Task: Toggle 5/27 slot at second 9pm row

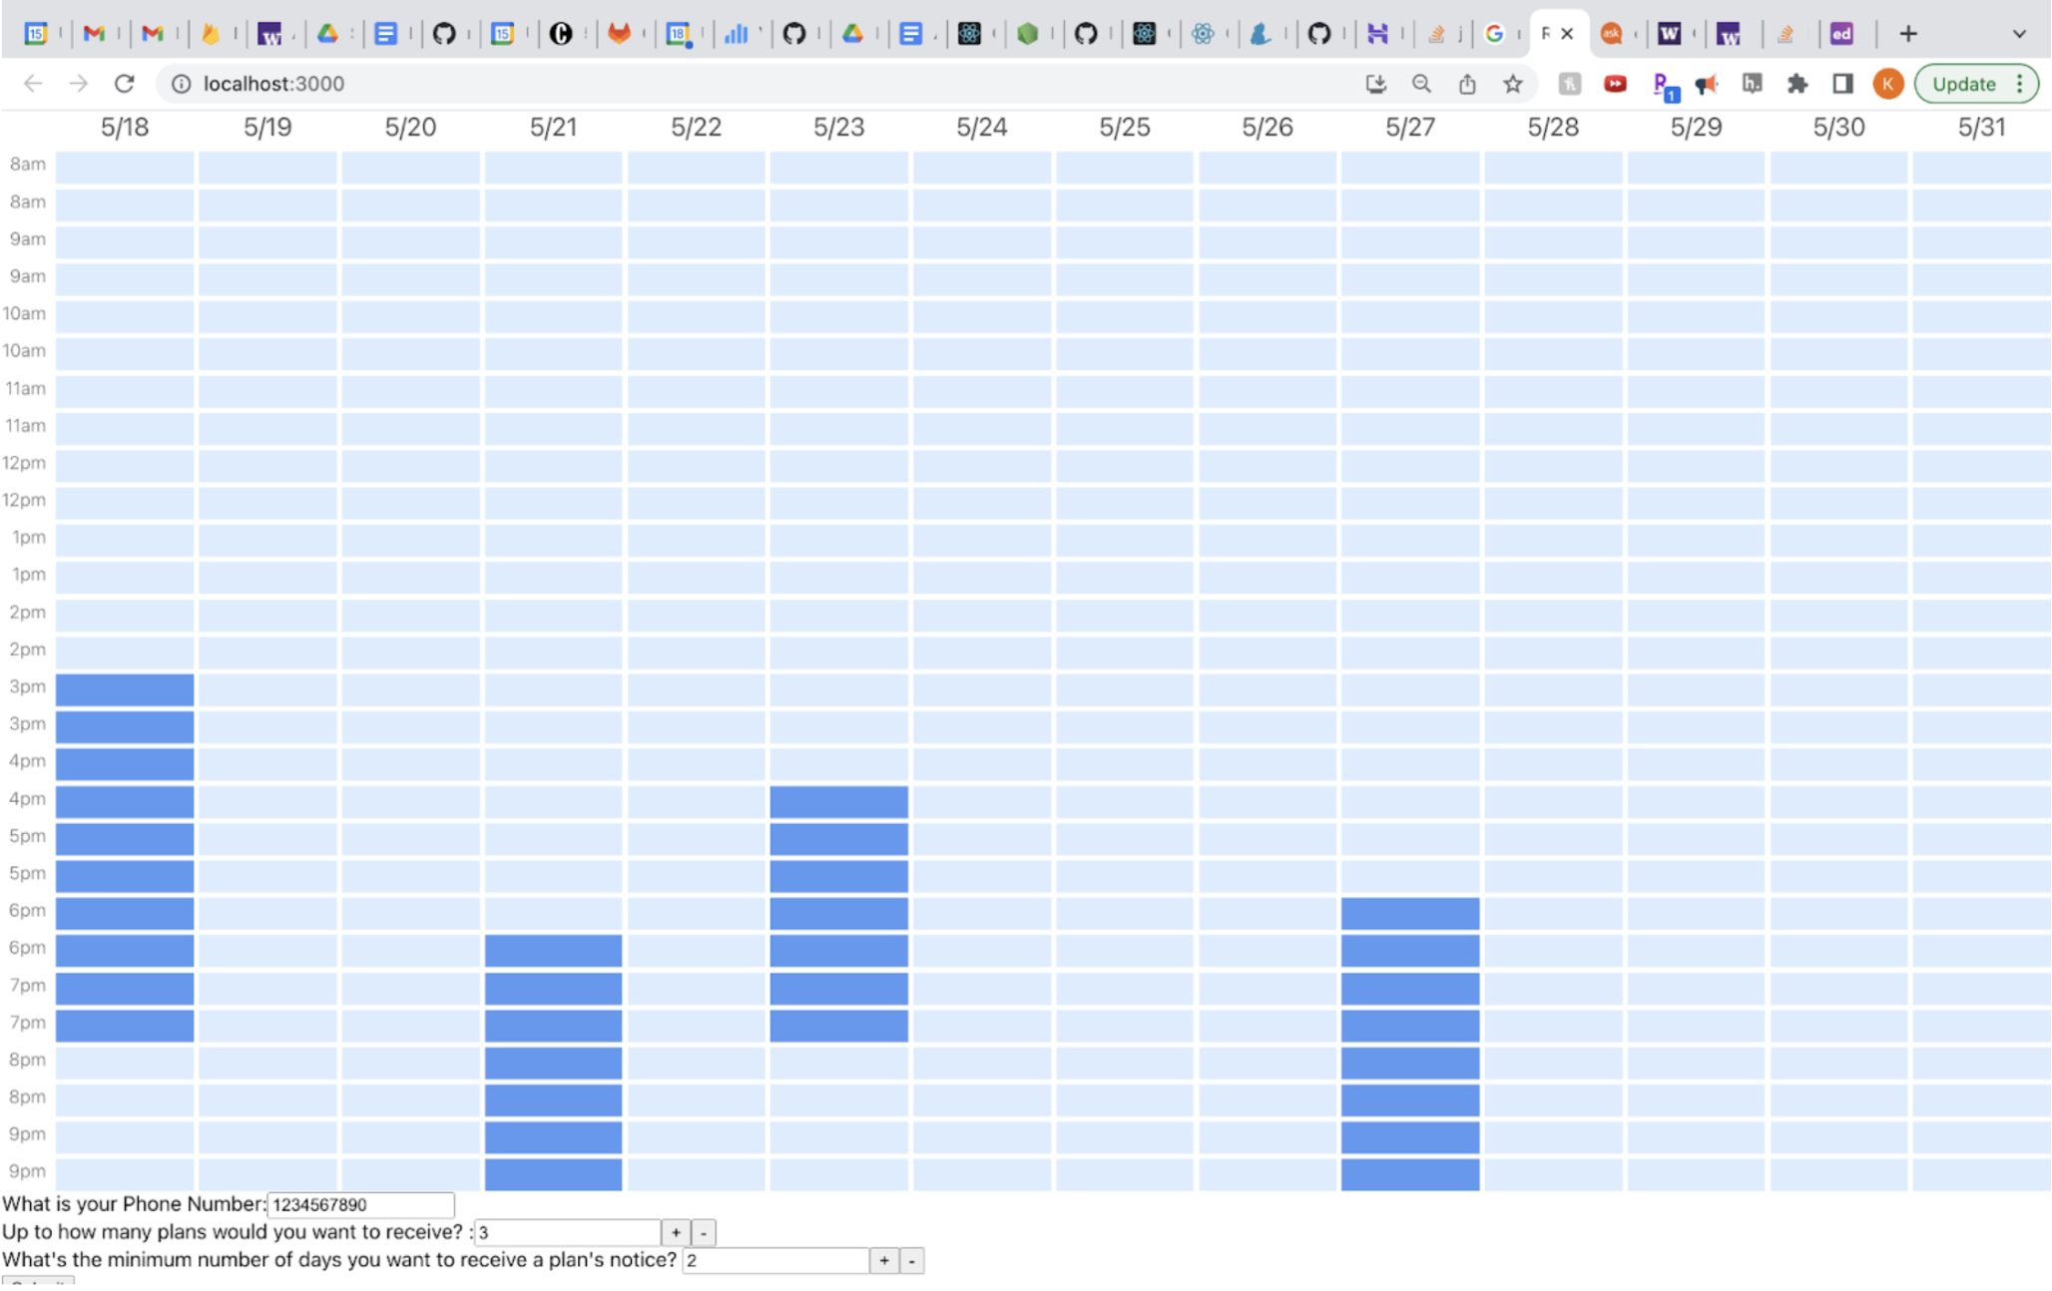Action: [1409, 1174]
